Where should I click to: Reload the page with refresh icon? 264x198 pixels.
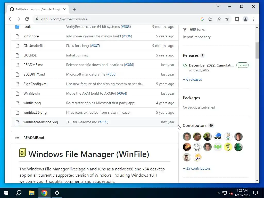point(27,19)
